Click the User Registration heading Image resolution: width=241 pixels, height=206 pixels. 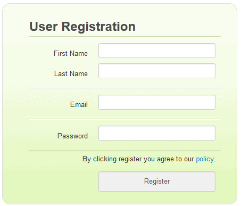[82, 27]
